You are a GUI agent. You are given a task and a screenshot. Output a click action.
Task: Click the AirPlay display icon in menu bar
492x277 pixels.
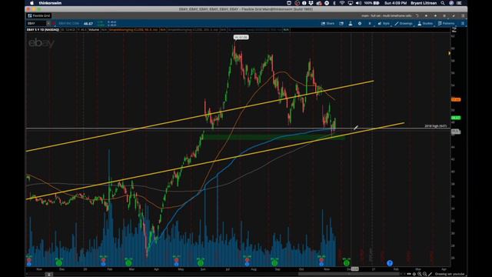click(x=351, y=3)
